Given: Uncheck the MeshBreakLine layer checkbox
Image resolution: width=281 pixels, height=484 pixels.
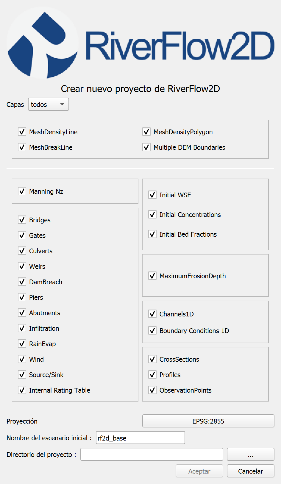Looking at the screenshot, I should (22, 147).
